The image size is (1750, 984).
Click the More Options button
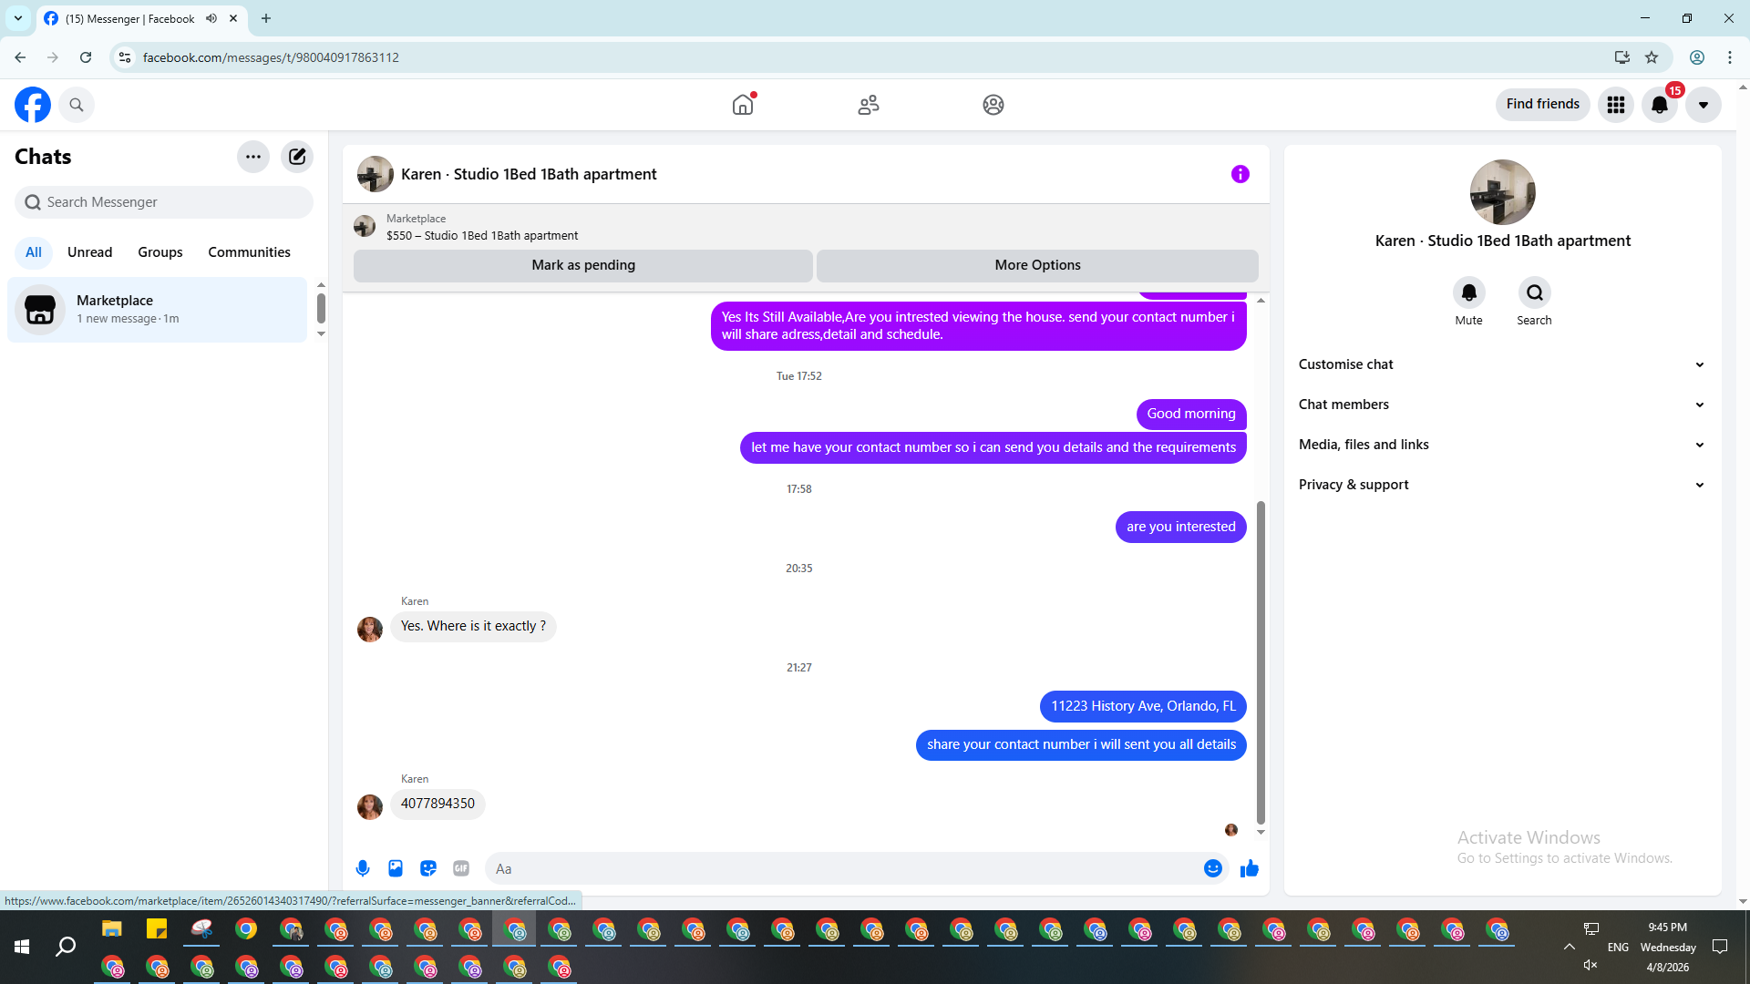(1037, 265)
